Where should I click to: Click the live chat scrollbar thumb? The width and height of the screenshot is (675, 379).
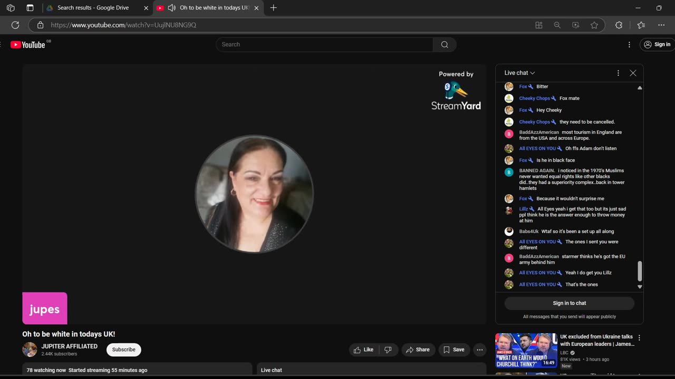click(640, 272)
